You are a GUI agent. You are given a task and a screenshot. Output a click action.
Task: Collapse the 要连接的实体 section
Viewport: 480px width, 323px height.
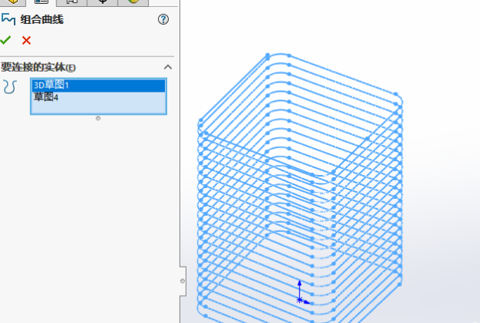point(168,67)
